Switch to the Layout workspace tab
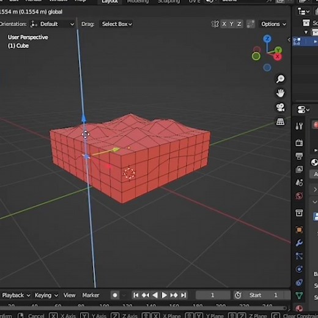318x318 pixels. [x=109, y=2]
